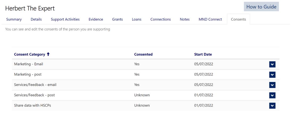The image size is (292, 115).
Task: Switch to the Summary tab
Action: 14,19
